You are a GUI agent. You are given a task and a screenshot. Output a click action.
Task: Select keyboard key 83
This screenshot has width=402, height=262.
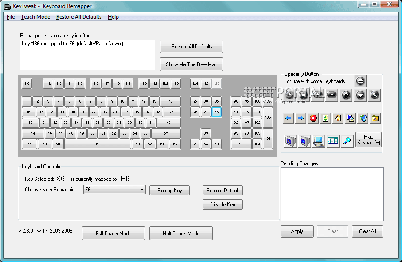[206, 133]
